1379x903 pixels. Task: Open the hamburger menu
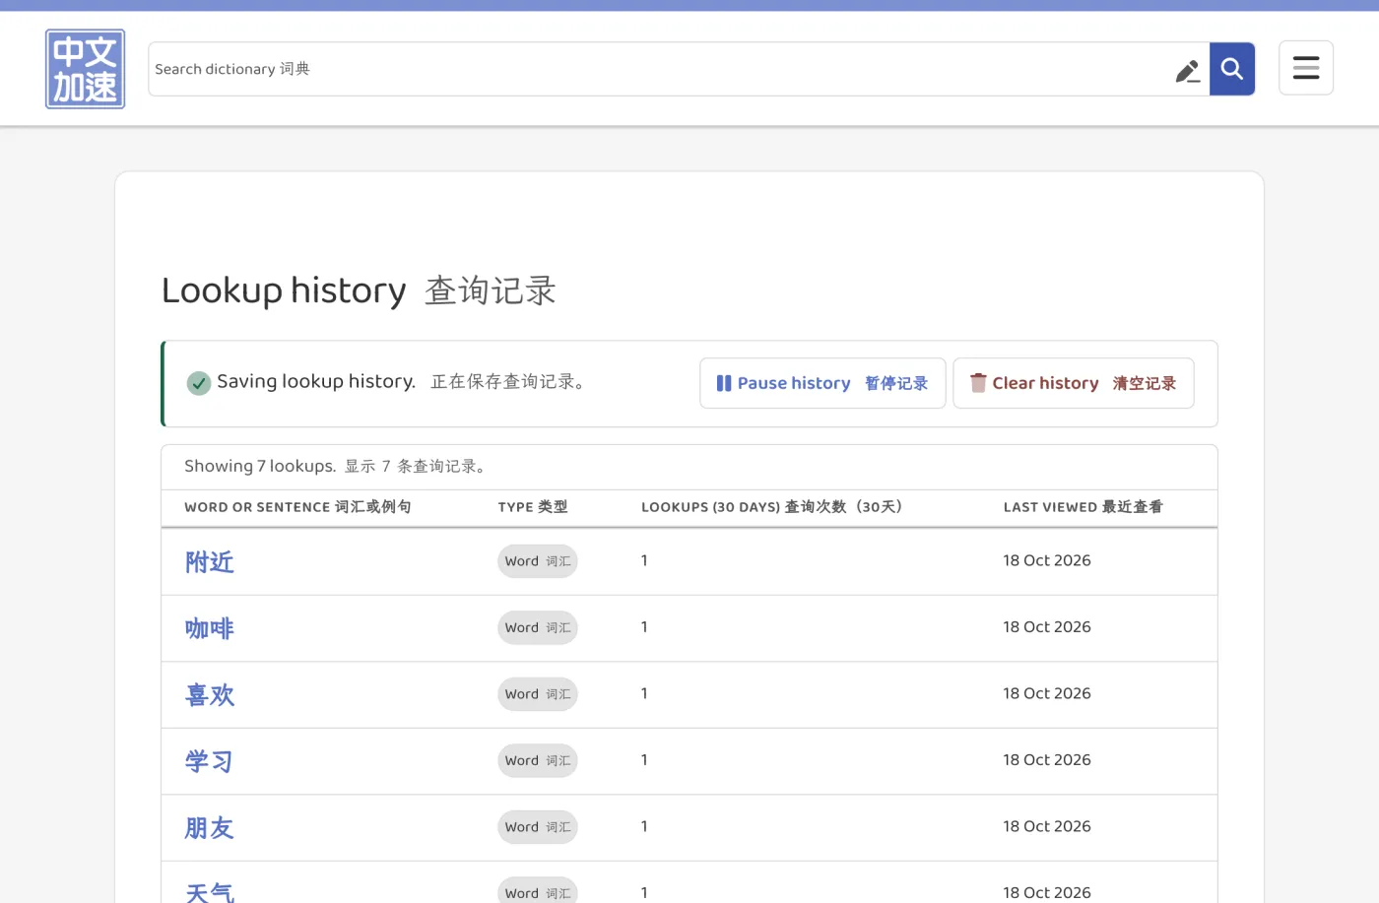point(1306,68)
